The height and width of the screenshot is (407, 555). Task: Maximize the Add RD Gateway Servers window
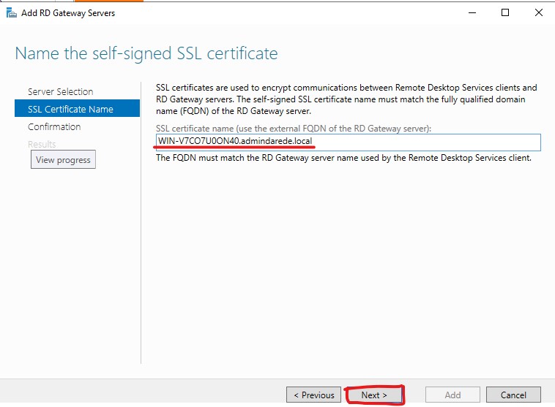point(505,13)
